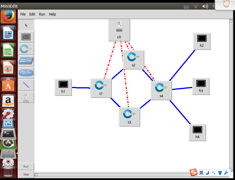This screenshot has width=235, height=180.
Task: Open the Wi-Fi network indicator
Action: tap(195, 6)
